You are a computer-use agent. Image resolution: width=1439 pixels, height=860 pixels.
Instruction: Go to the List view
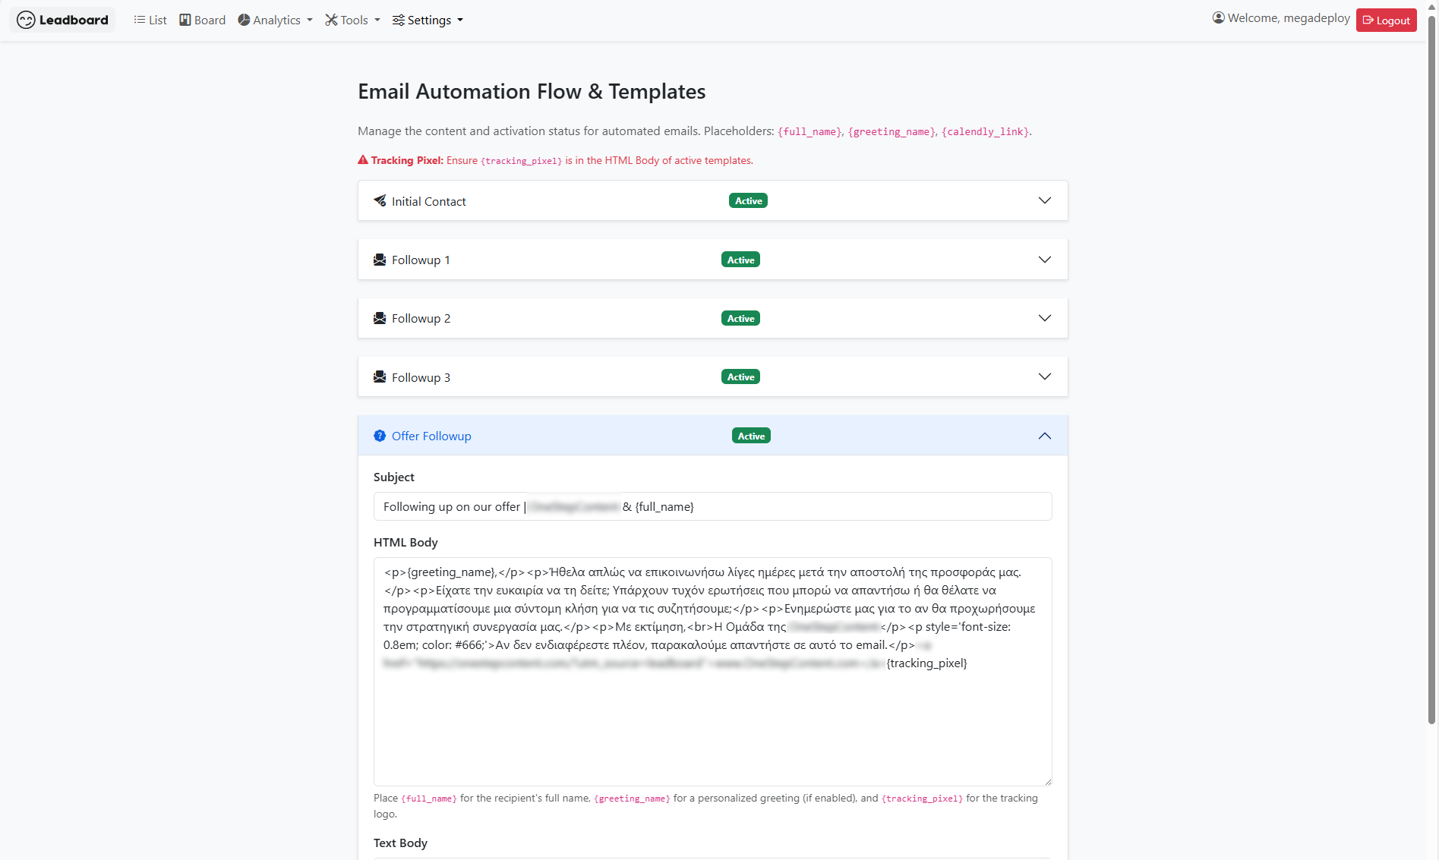point(150,20)
